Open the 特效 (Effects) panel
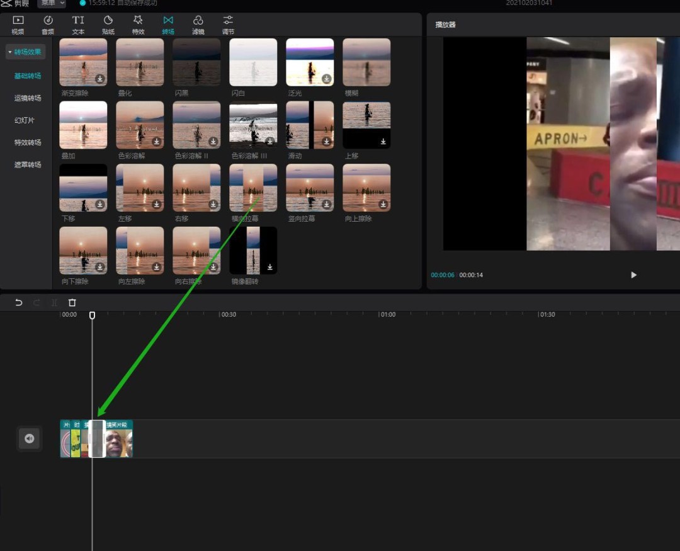This screenshot has height=551, width=680. [138, 25]
